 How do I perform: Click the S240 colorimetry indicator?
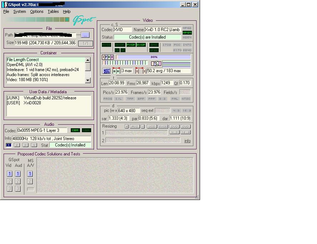click(187, 50)
